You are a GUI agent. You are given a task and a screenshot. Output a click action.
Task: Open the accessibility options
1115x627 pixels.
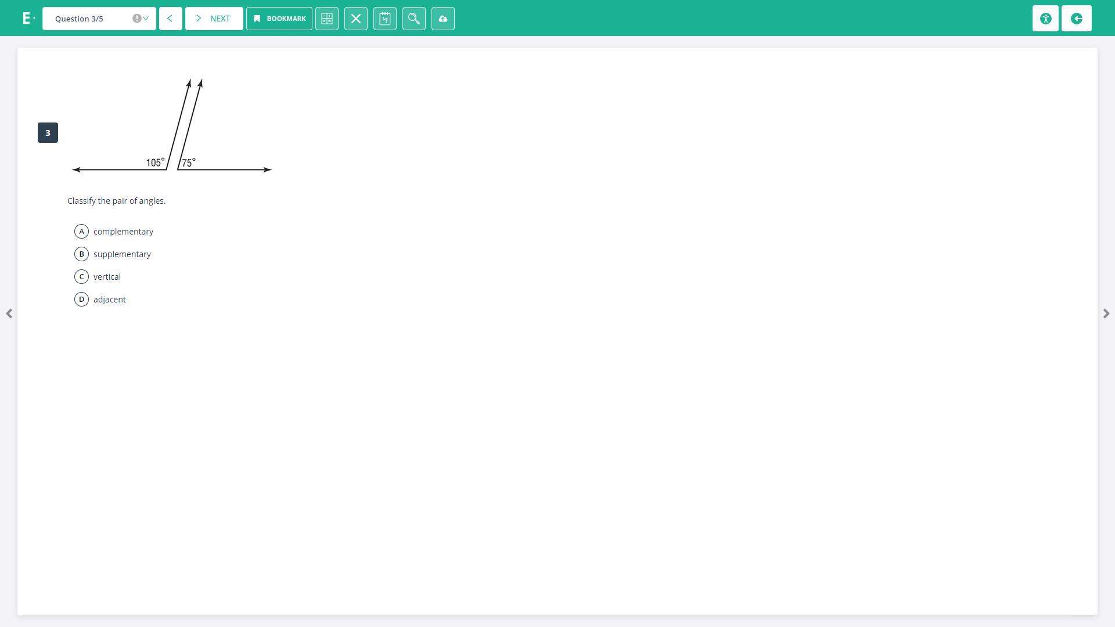tap(1045, 19)
